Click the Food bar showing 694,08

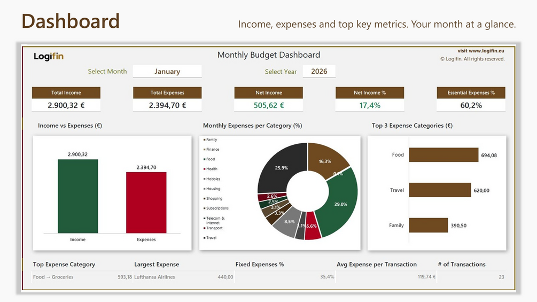pos(443,155)
